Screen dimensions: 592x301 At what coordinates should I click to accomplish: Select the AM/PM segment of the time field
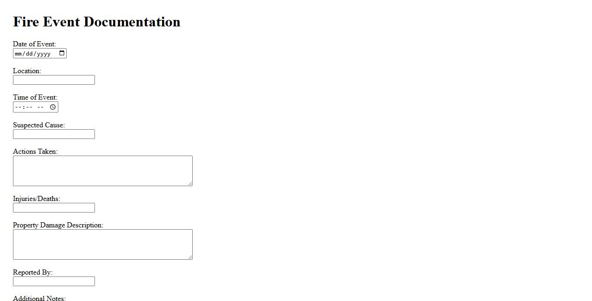coord(40,107)
